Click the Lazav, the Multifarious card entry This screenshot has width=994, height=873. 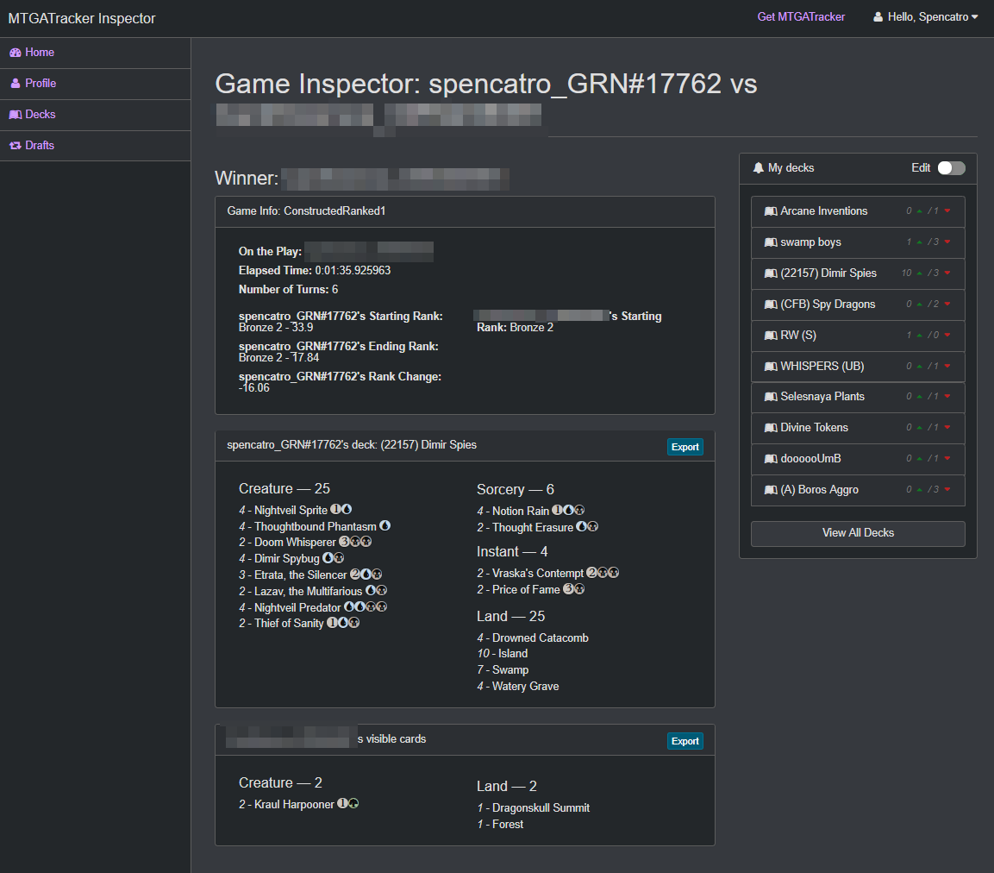[313, 591]
